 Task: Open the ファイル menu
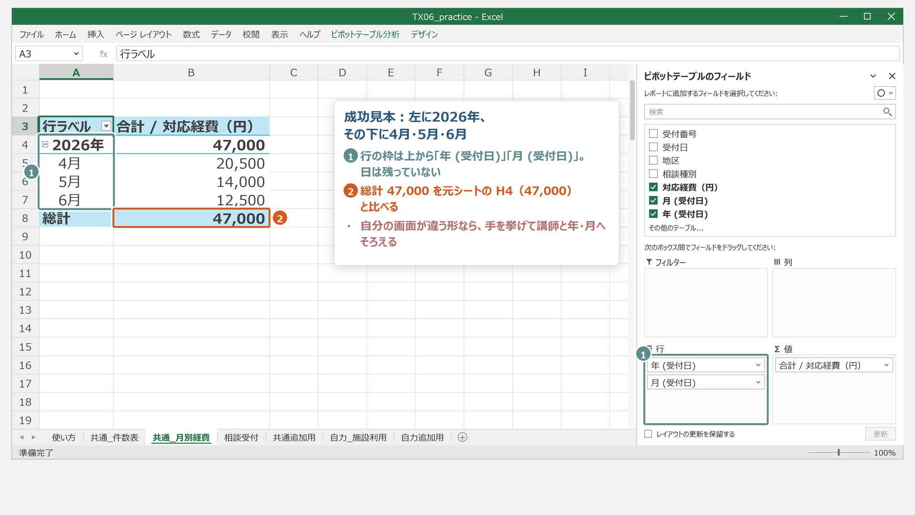coord(31,34)
